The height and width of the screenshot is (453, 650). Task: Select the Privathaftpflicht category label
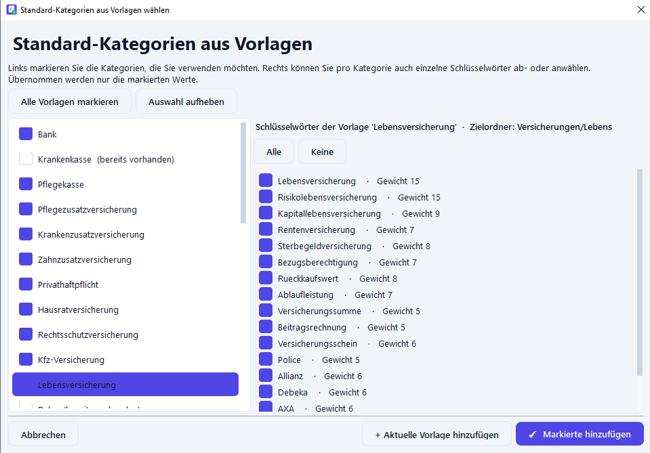pyautogui.click(x=68, y=285)
